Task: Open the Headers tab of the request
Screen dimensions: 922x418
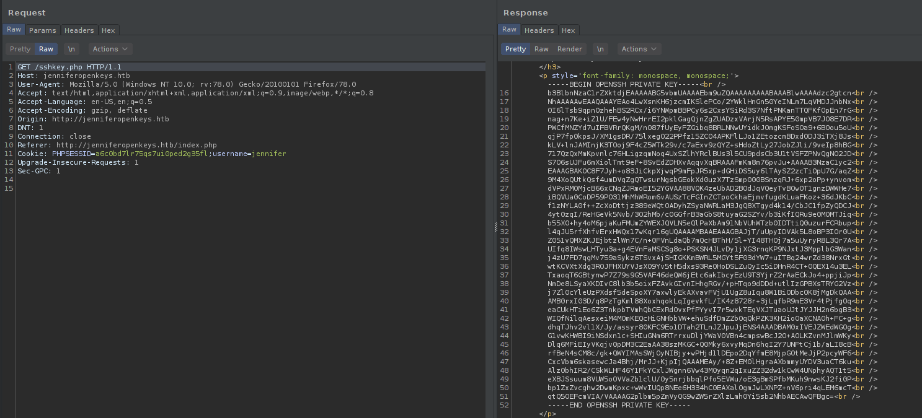Action: [79, 30]
